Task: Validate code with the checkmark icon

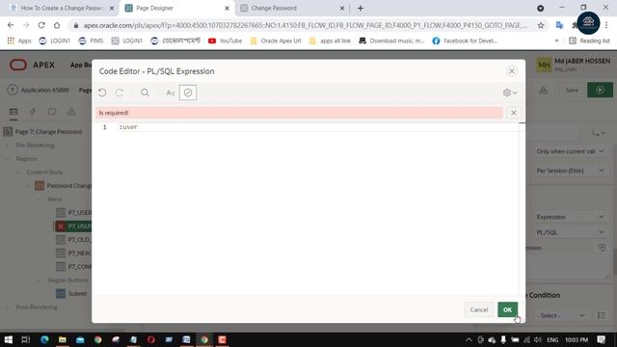Action: point(188,93)
